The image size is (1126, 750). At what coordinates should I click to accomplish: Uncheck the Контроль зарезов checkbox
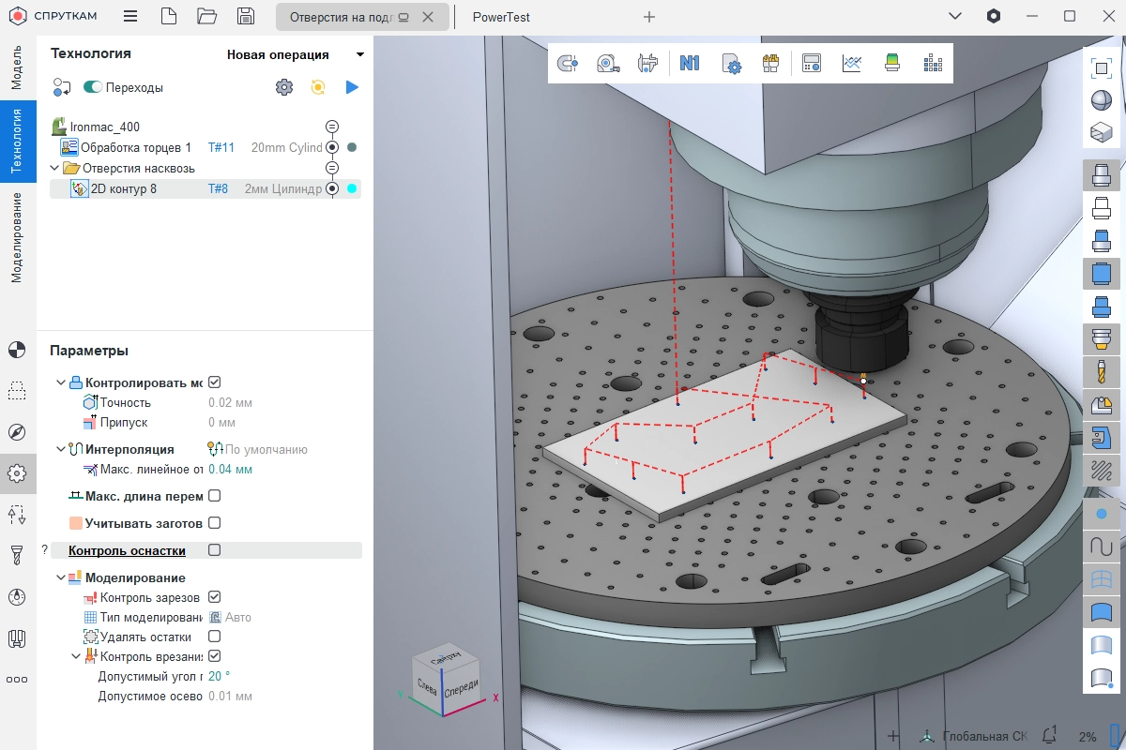214,597
